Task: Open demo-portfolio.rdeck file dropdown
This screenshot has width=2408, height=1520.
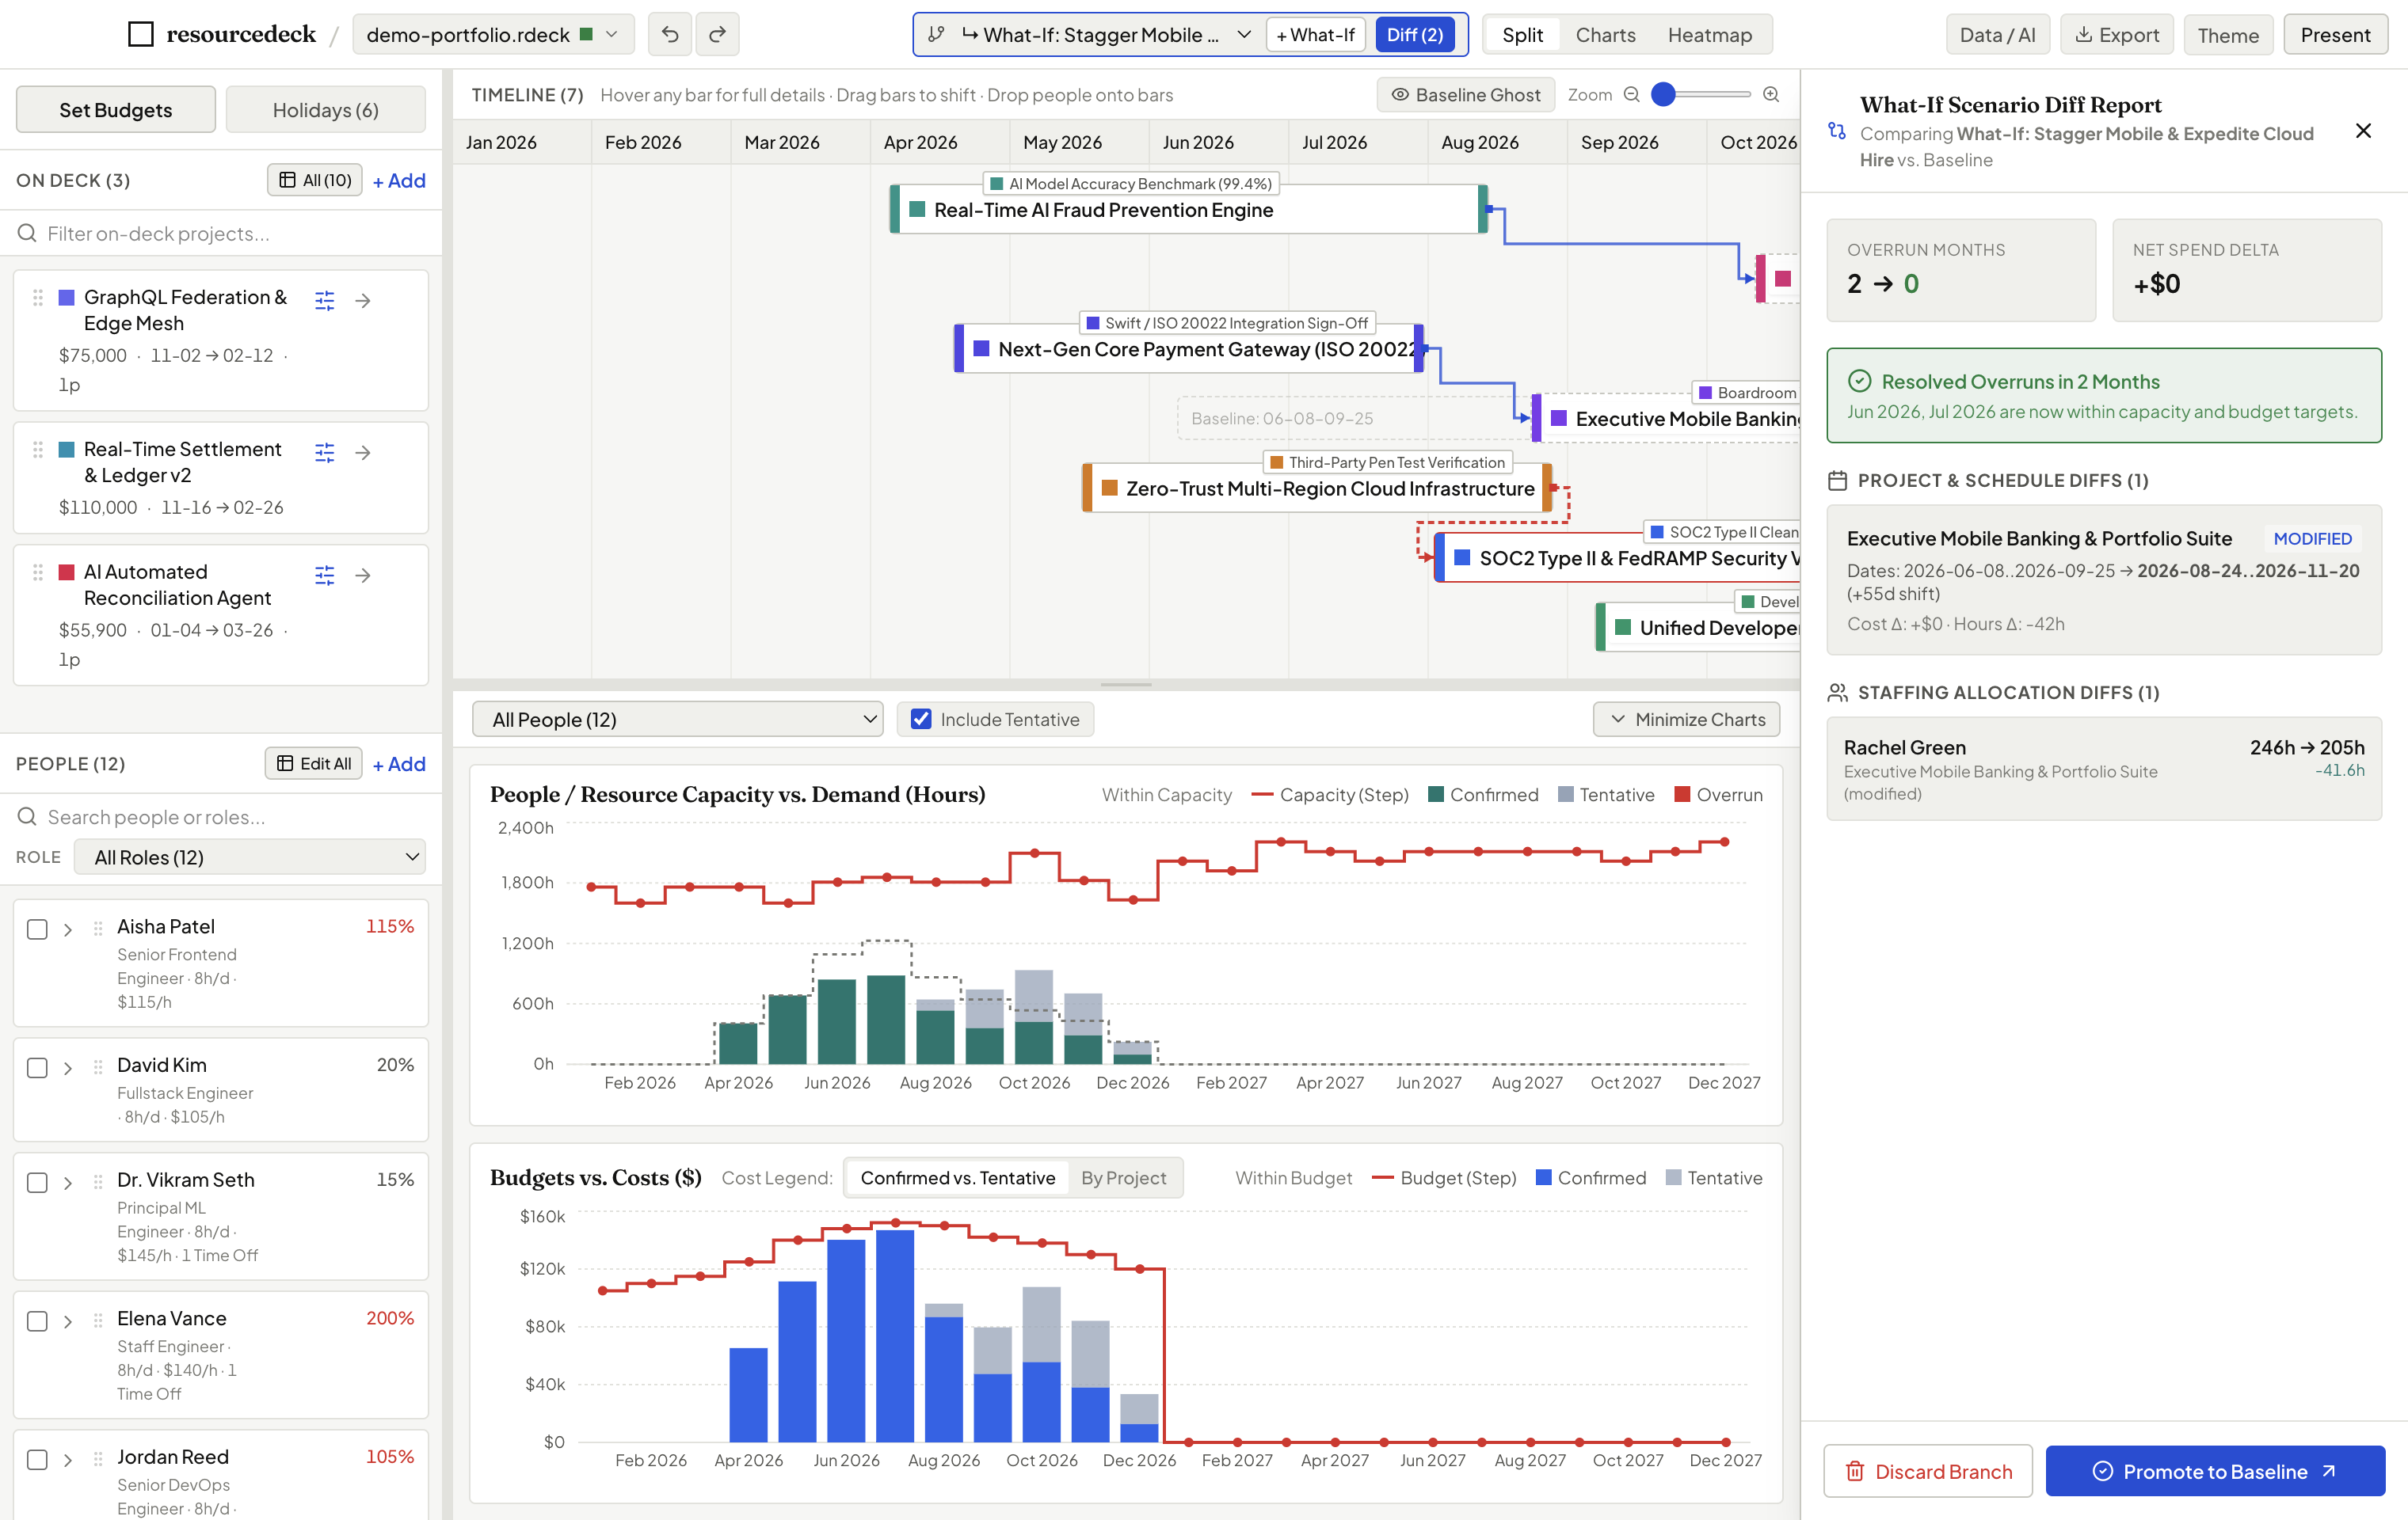Action: click(493, 35)
